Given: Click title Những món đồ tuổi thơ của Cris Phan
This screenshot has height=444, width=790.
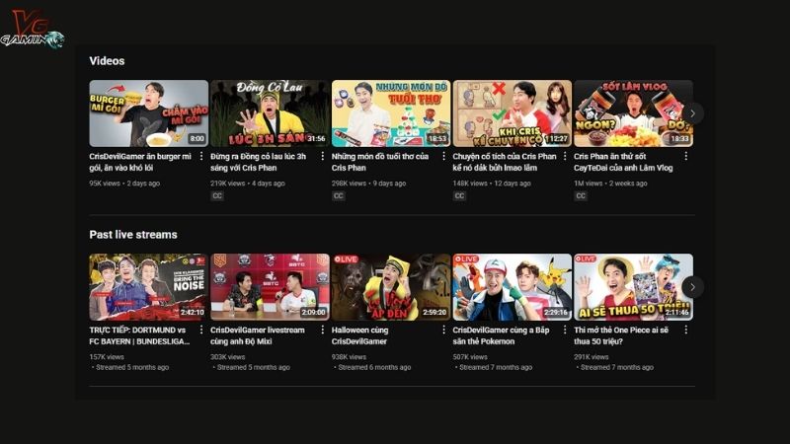Looking at the screenshot, I should [x=380, y=162].
